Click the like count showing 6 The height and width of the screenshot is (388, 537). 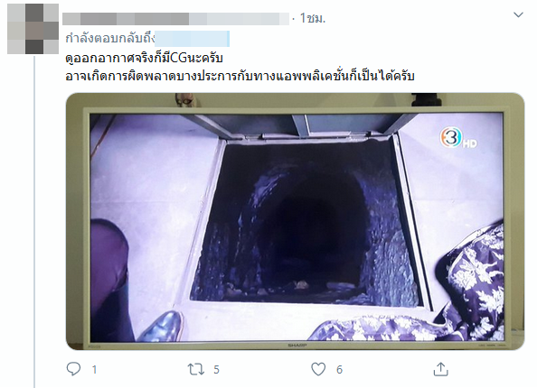(x=339, y=370)
